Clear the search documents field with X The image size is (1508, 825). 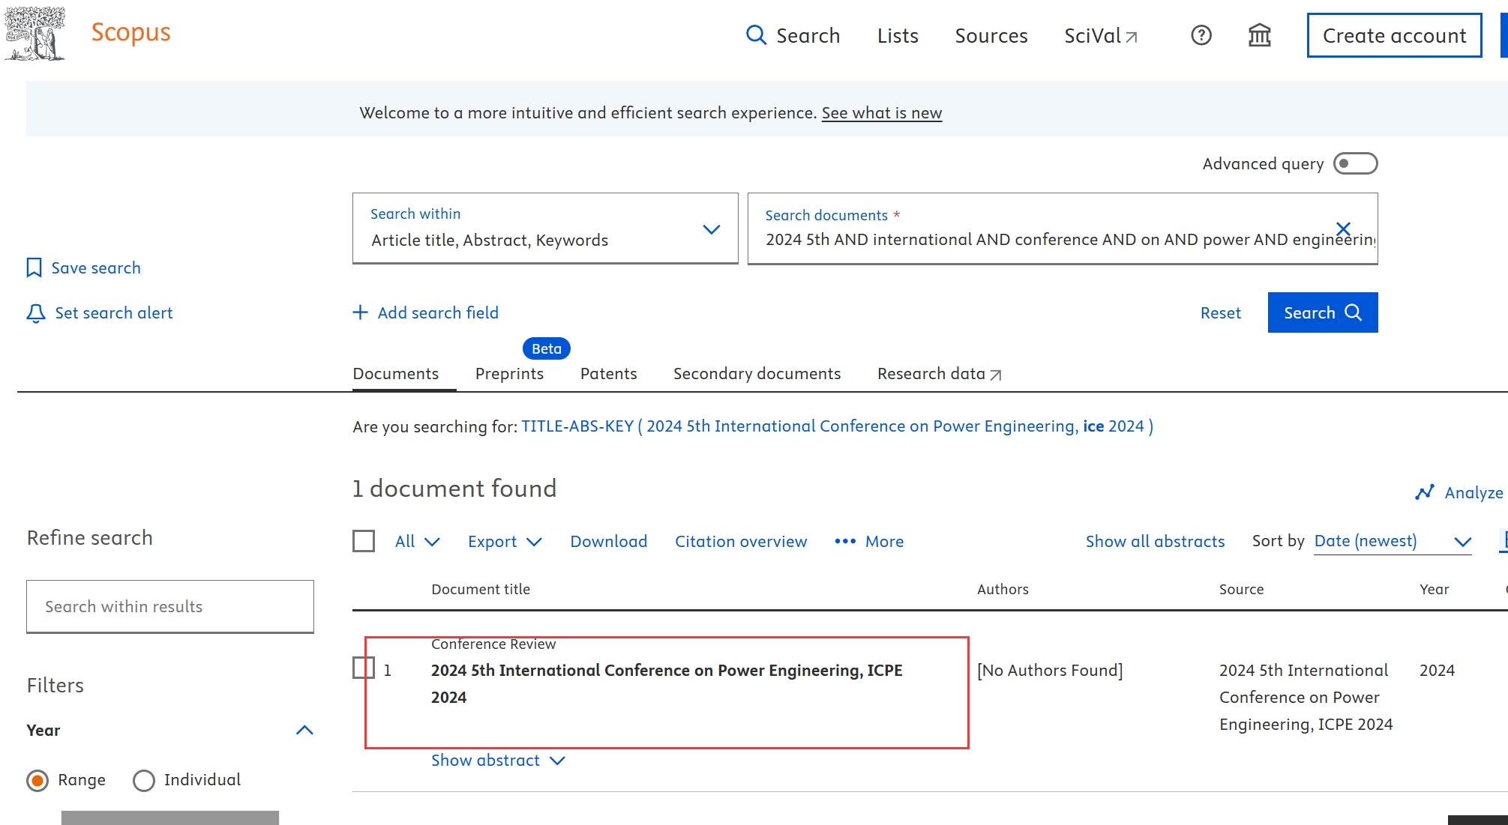1343,229
